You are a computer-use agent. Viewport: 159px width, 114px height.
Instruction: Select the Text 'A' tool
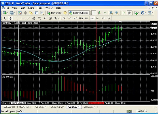45,18
